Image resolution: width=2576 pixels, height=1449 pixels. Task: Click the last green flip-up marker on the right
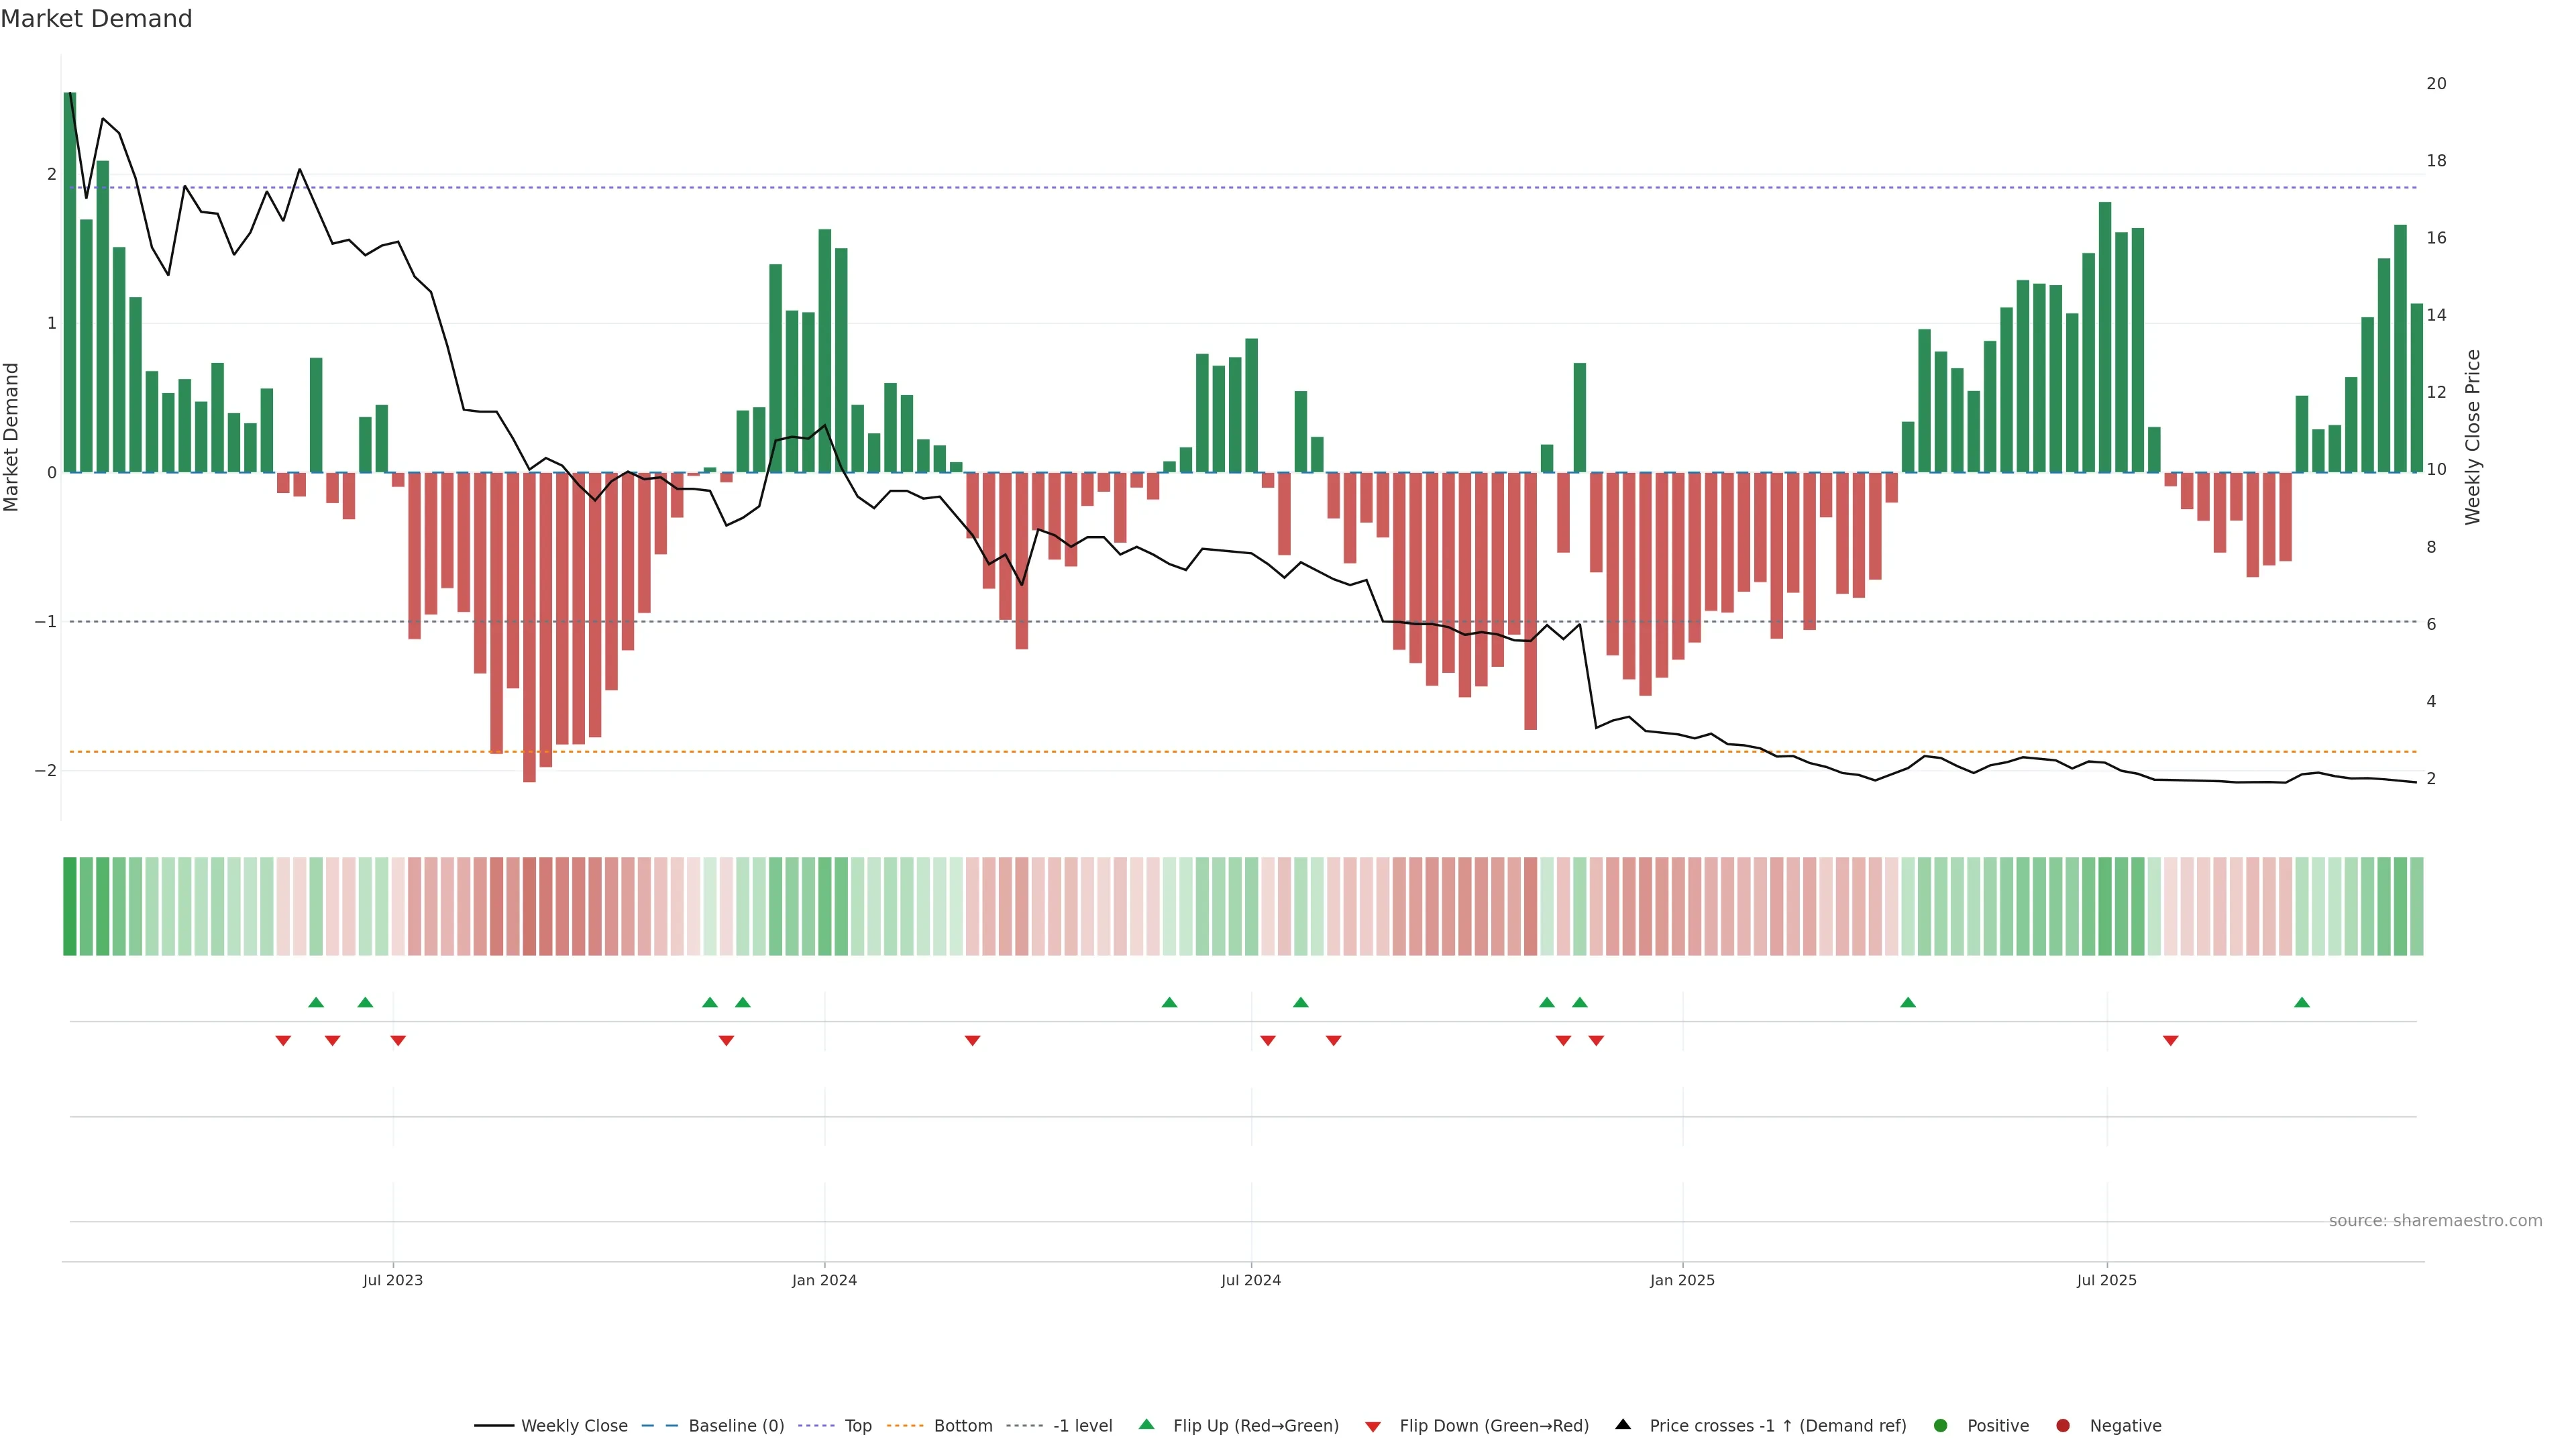click(2302, 1002)
